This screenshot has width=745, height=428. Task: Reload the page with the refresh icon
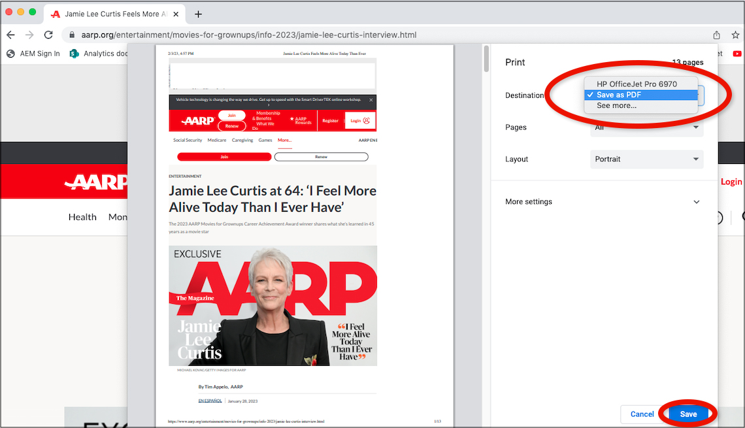(48, 35)
